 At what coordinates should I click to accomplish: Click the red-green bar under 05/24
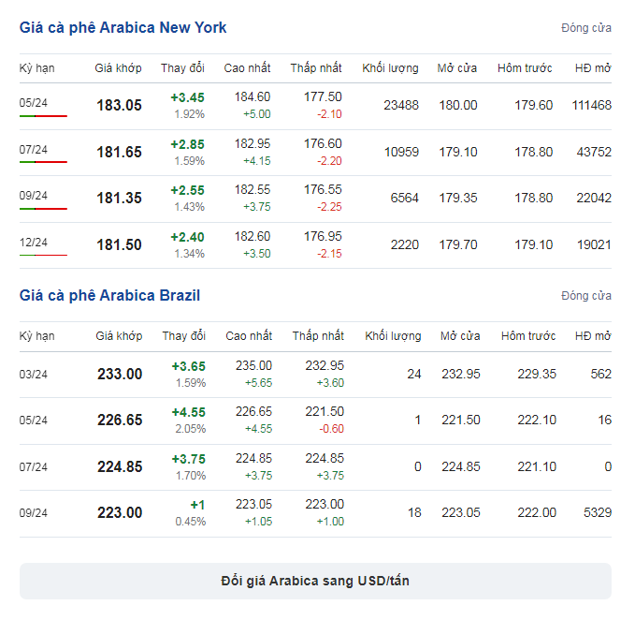tap(43, 116)
